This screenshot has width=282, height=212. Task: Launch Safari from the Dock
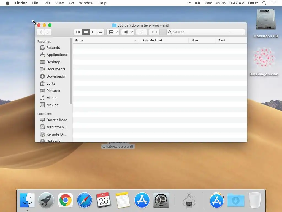[x=85, y=200]
